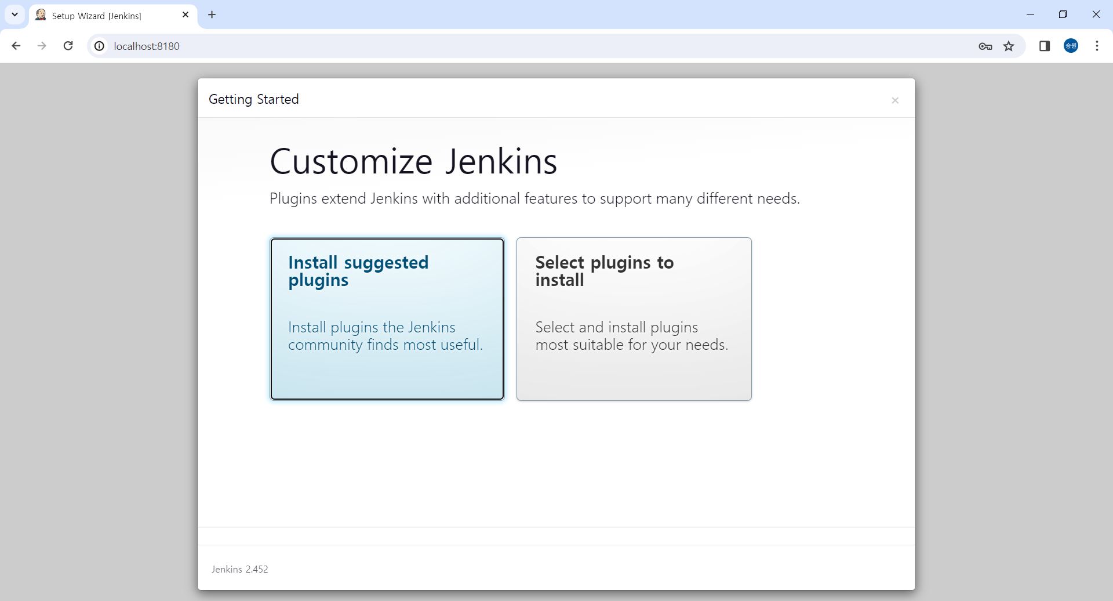The width and height of the screenshot is (1113, 601).
Task: Bookmark this page with the star
Action: (x=1009, y=46)
